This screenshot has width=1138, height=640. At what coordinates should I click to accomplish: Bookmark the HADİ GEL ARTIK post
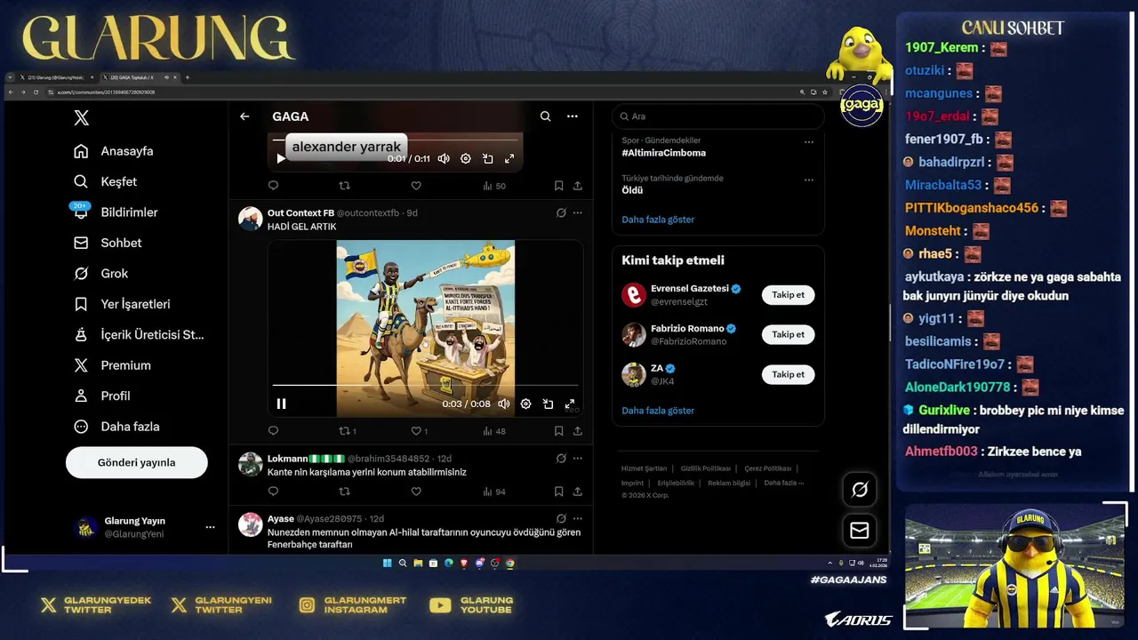(558, 431)
